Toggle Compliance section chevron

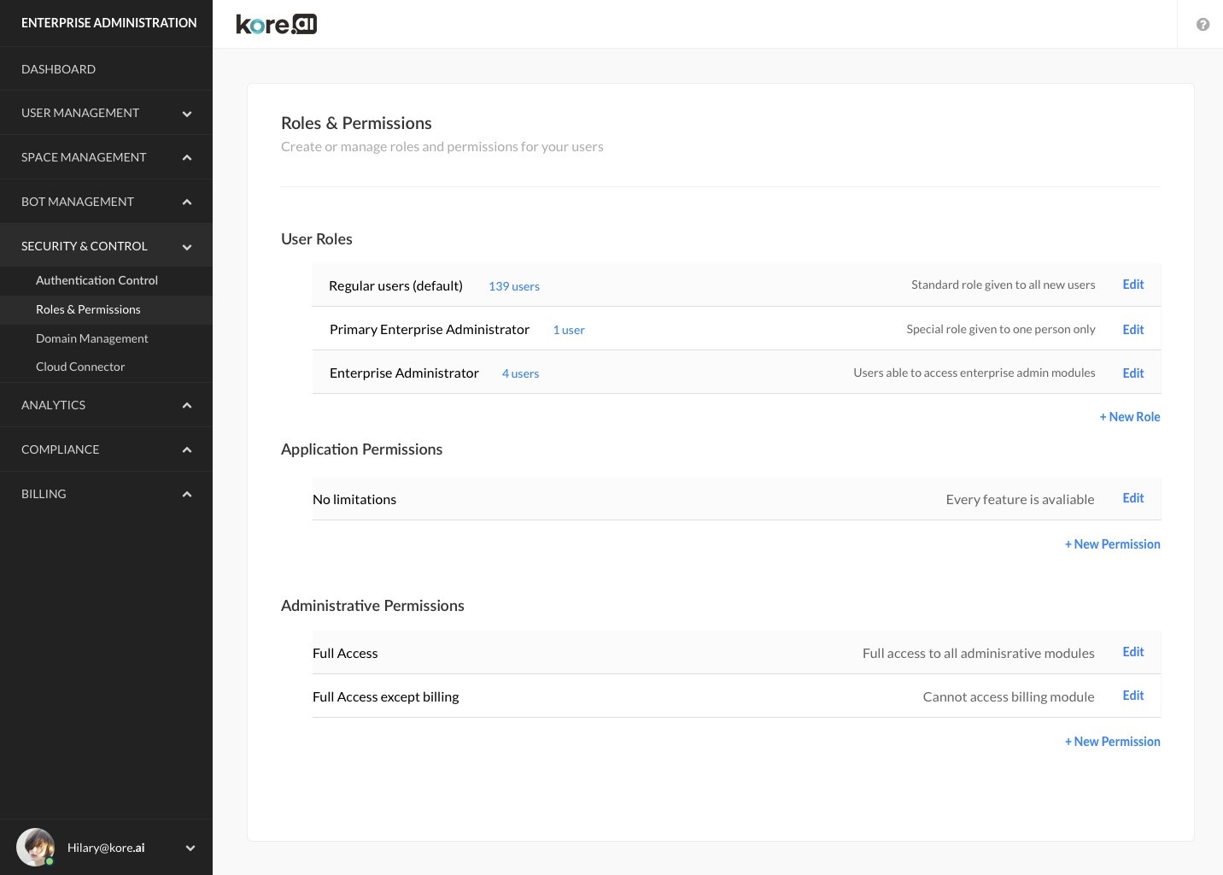pyautogui.click(x=187, y=450)
